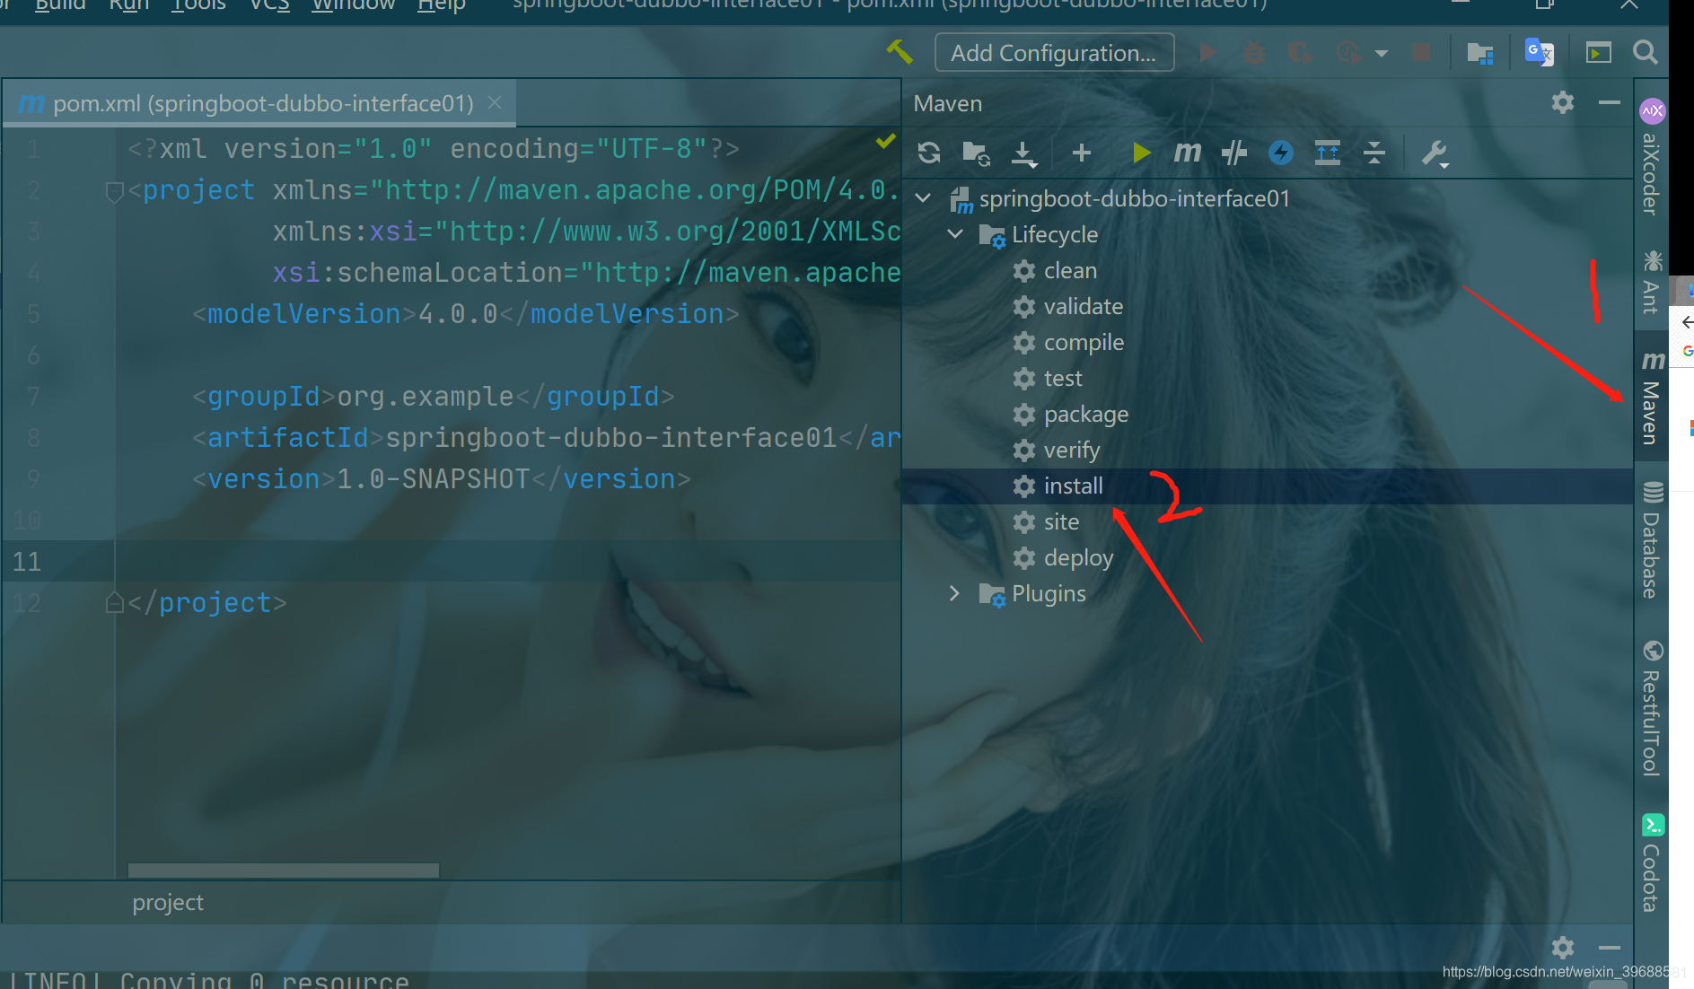Select install lifecycle goal
This screenshot has height=989, width=1694.
coord(1074,486)
